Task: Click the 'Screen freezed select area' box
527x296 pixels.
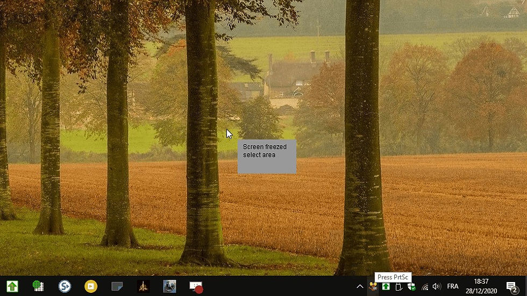Action: click(267, 157)
